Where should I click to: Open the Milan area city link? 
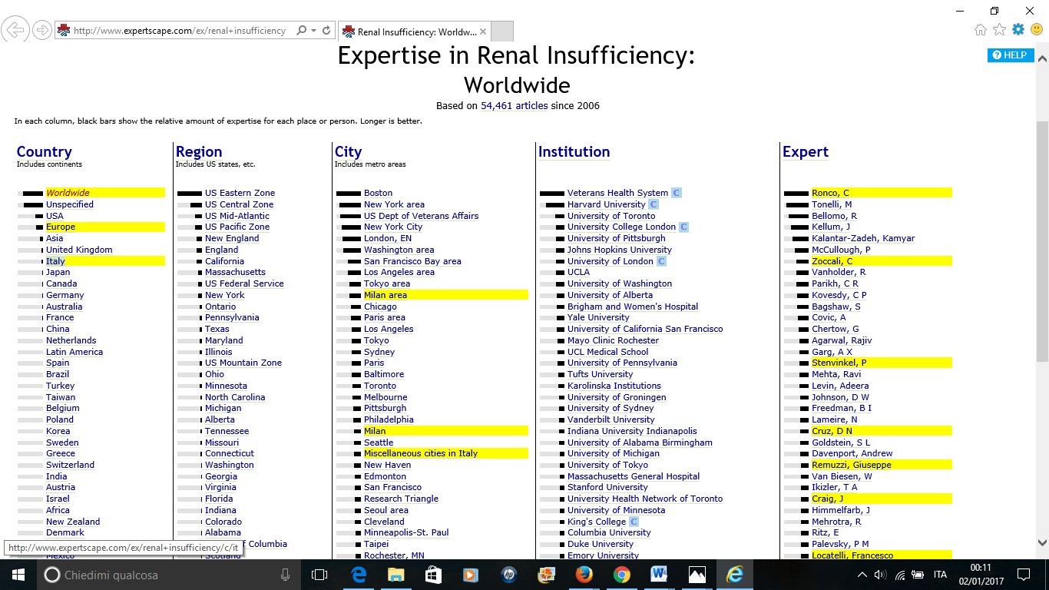386,295
